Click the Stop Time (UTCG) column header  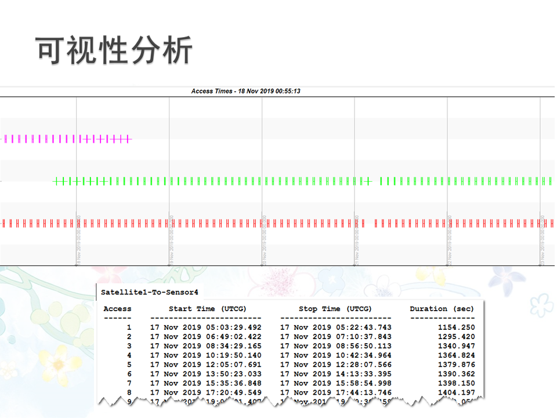click(335, 309)
